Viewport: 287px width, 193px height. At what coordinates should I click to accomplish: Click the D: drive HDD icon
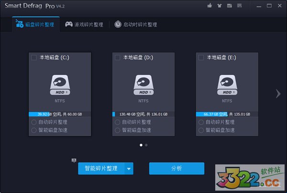click(143, 85)
